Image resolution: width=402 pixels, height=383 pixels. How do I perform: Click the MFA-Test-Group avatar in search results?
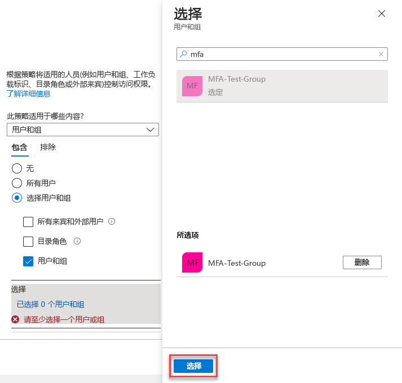click(x=192, y=86)
